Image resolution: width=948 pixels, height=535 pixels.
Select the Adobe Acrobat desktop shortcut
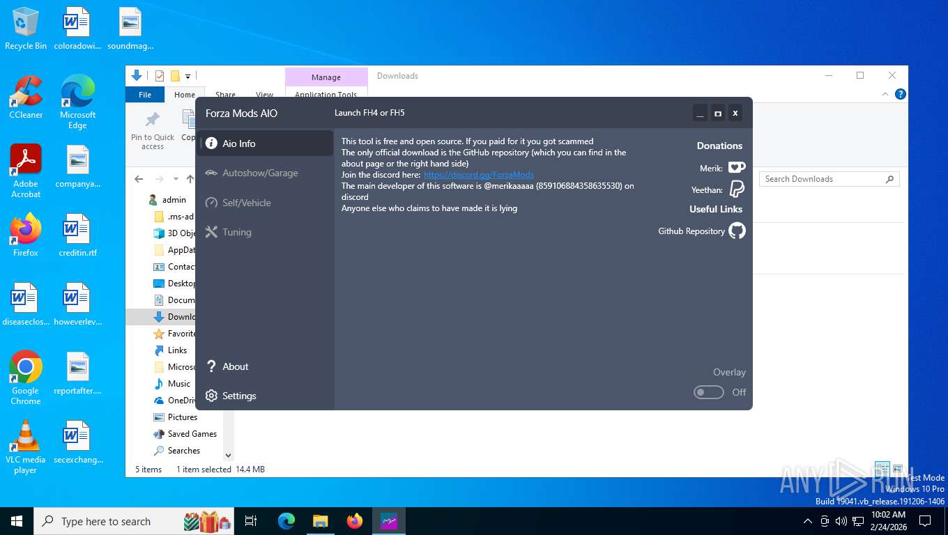[26, 171]
